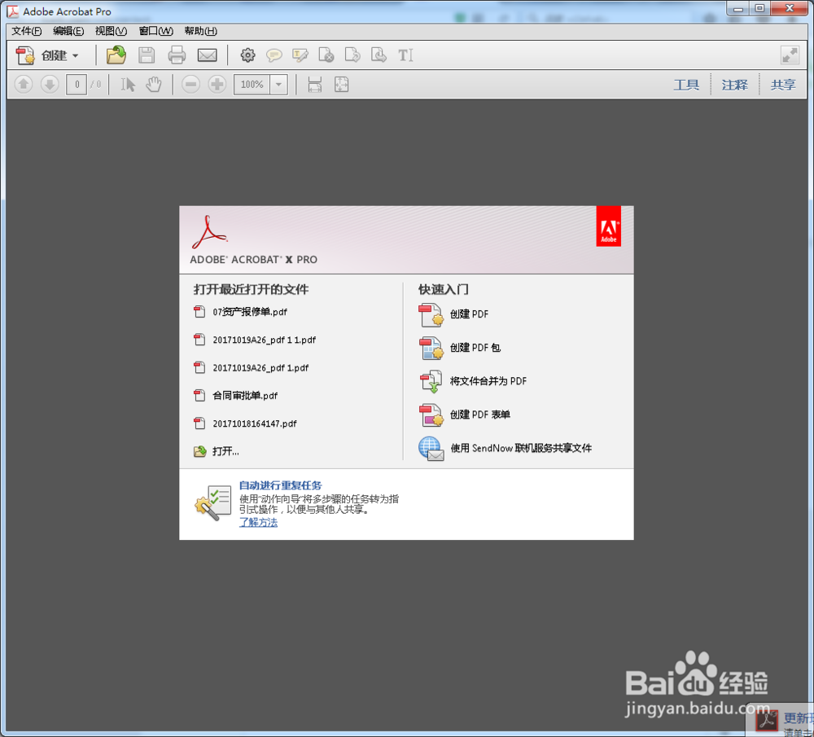
Task: Choose the Select text cursor tool
Action: pos(128,84)
